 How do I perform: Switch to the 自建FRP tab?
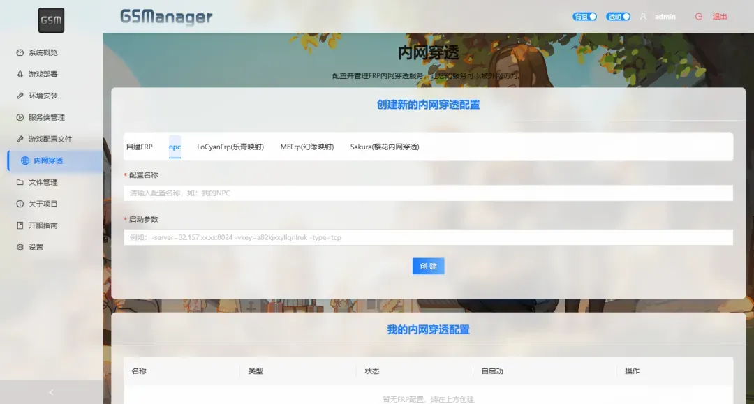[140, 147]
